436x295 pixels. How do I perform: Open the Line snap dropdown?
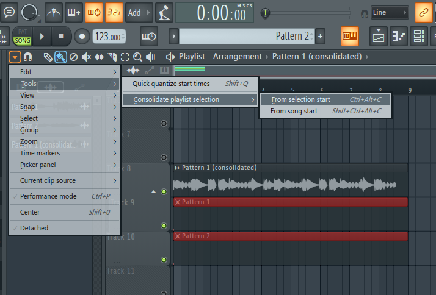click(x=390, y=12)
